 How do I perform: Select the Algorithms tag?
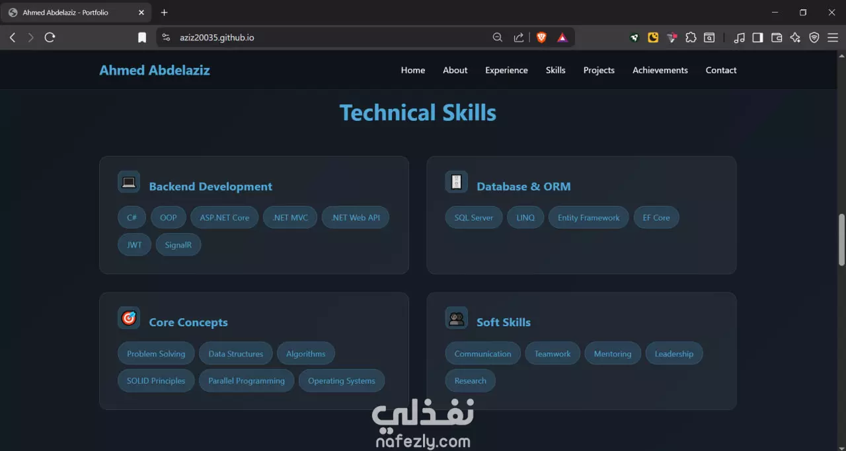[x=306, y=353]
